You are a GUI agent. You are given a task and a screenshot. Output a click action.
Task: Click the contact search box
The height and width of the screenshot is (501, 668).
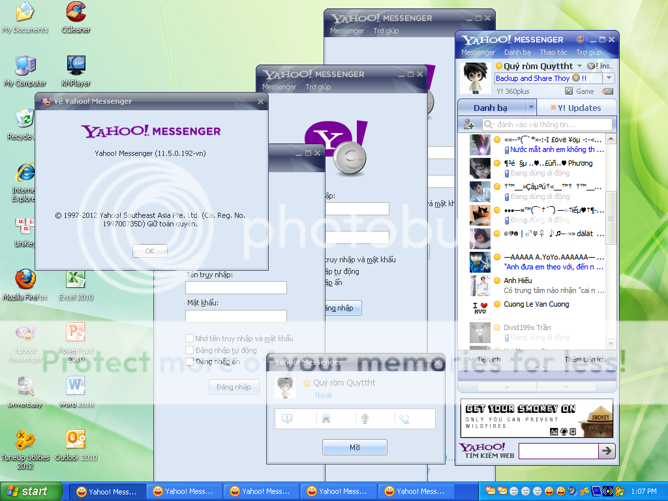(x=547, y=125)
